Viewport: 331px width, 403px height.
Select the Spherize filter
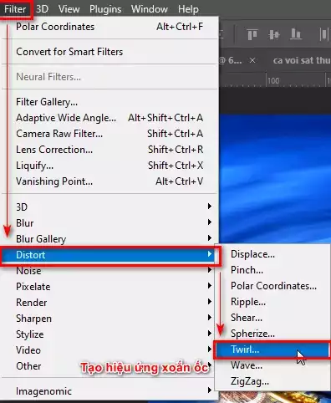272,334
